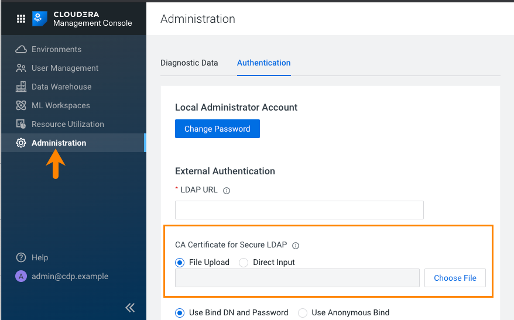Click the info icon next to LDAP URL
Screen dimensions: 514x320
227,191
